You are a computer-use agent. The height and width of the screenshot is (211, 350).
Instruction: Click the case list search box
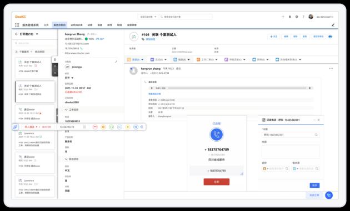click(x=35, y=43)
